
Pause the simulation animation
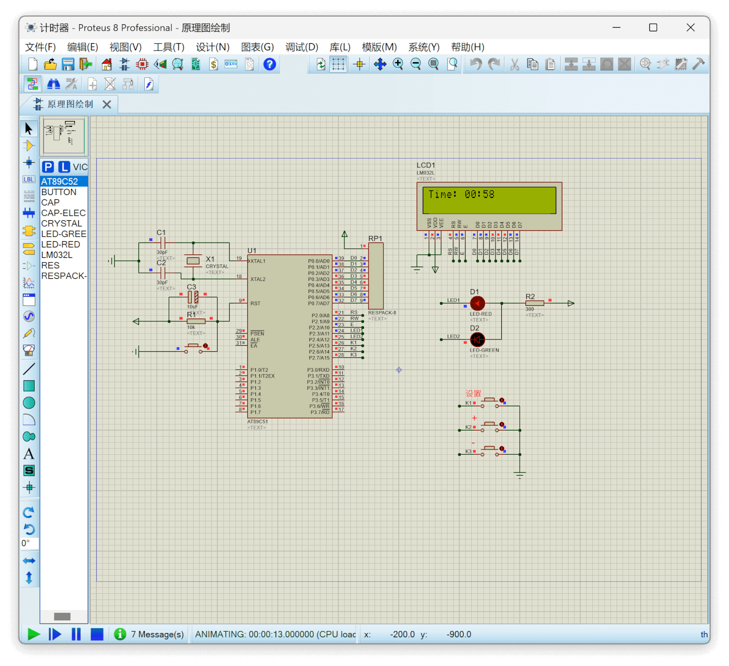pos(76,634)
